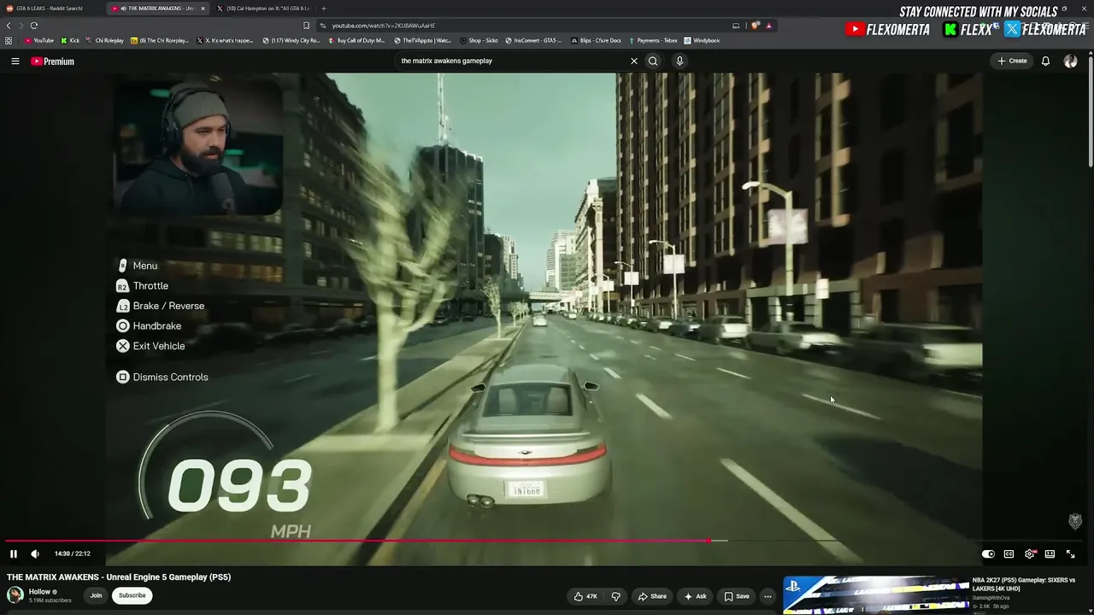Pause the video playback
This screenshot has height=615, width=1094.
click(x=14, y=553)
